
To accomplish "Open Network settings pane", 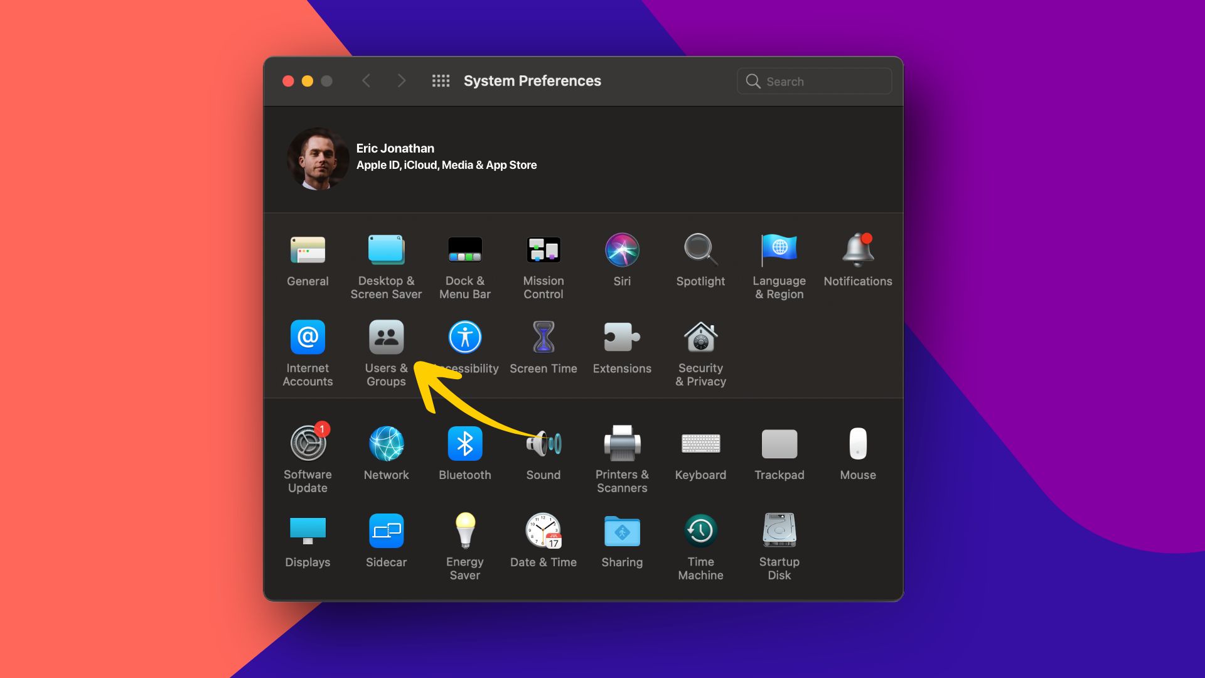I will coord(386,443).
